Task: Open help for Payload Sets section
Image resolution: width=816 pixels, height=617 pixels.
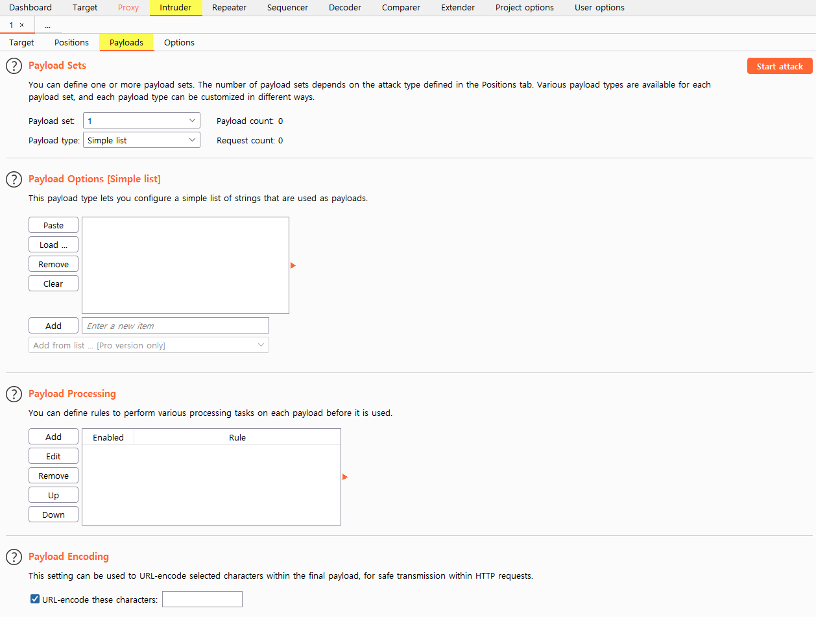Action: pos(14,66)
